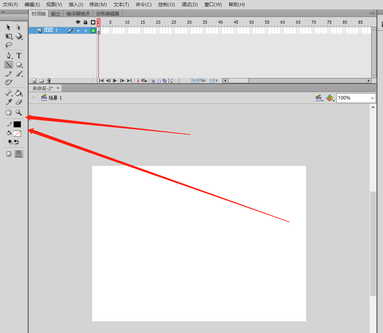Play the timeline animation
The image size is (383, 333).
pyautogui.click(x=115, y=80)
